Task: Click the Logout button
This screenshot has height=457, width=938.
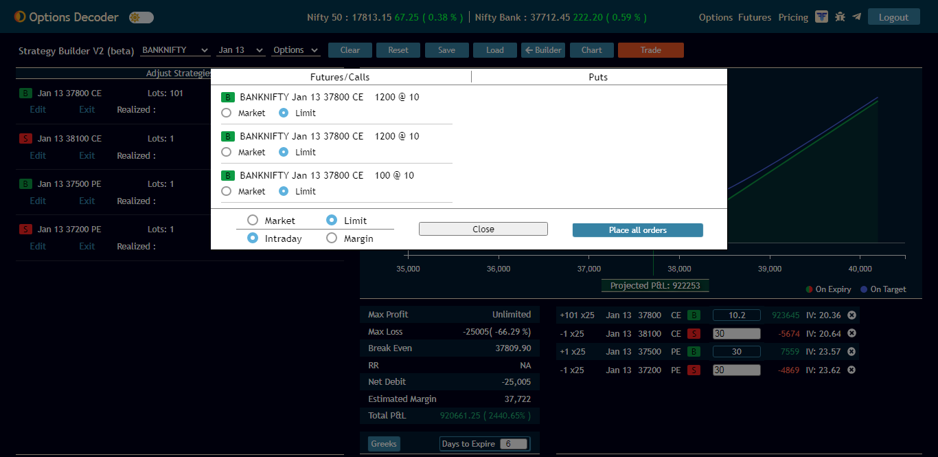Action: click(893, 17)
